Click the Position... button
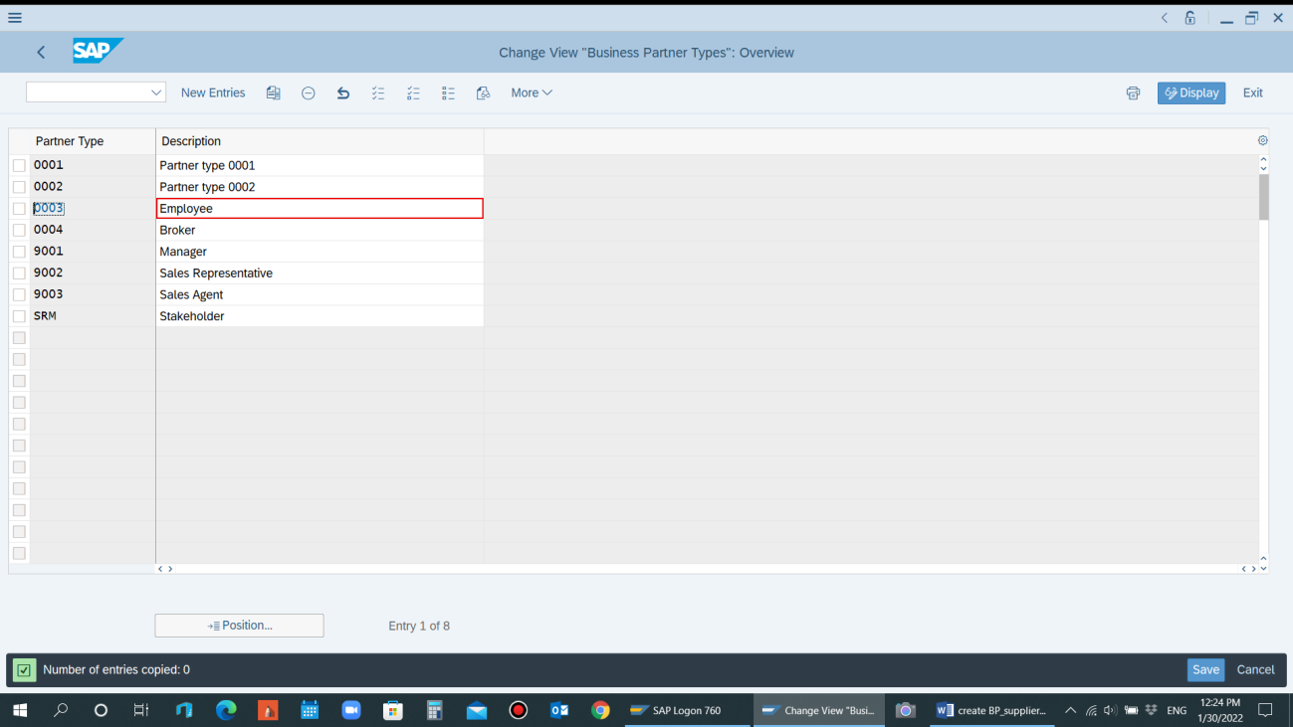1293x727 pixels. click(239, 626)
